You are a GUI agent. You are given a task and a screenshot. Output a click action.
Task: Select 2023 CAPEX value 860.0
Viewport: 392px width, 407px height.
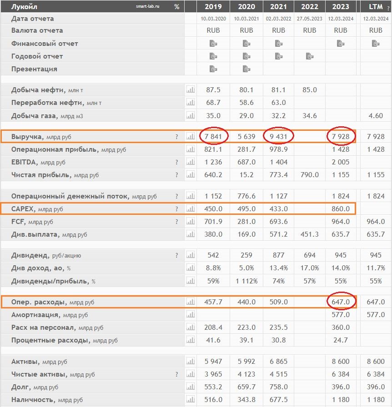pyautogui.click(x=340, y=208)
